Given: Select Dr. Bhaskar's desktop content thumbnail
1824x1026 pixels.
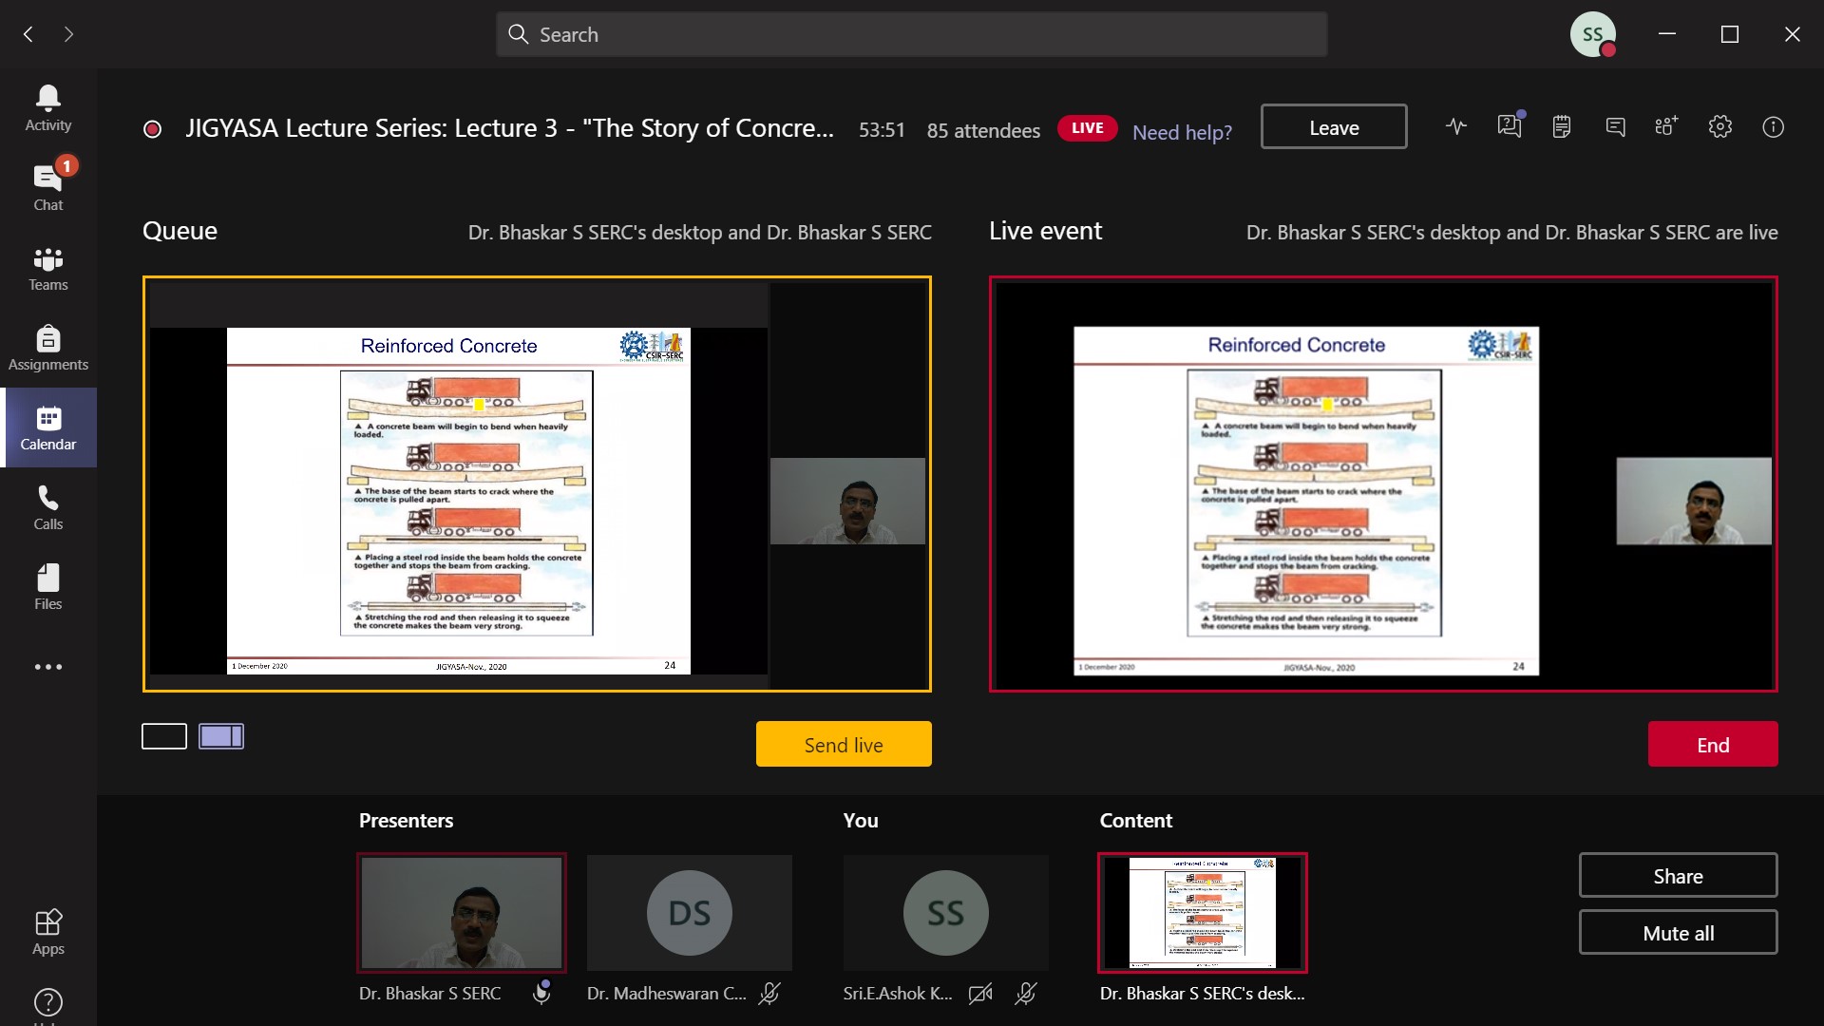Looking at the screenshot, I should tap(1203, 913).
